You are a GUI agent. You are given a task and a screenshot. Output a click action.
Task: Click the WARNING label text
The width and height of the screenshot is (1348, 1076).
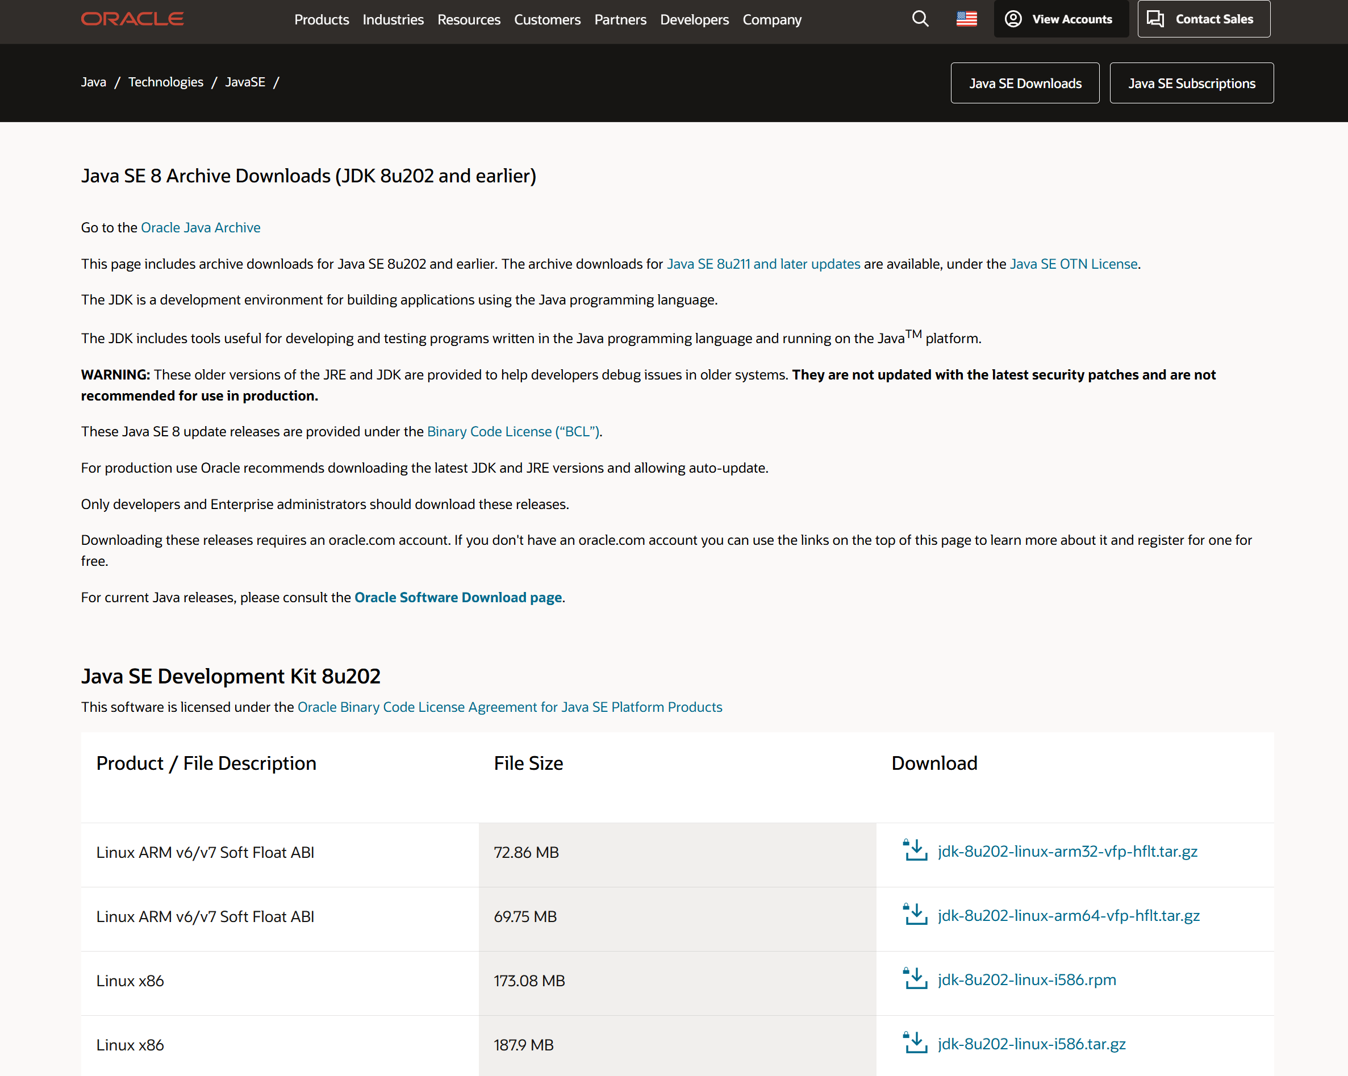pos(116,374)
